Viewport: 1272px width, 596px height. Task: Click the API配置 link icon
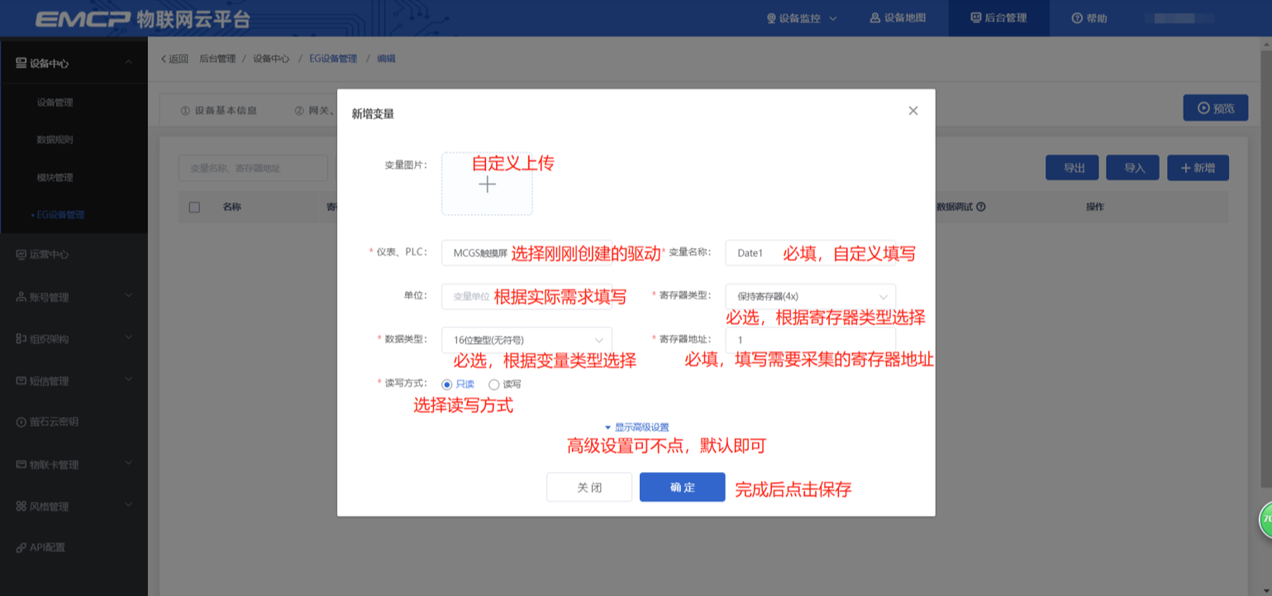click(x=21, y=547)
